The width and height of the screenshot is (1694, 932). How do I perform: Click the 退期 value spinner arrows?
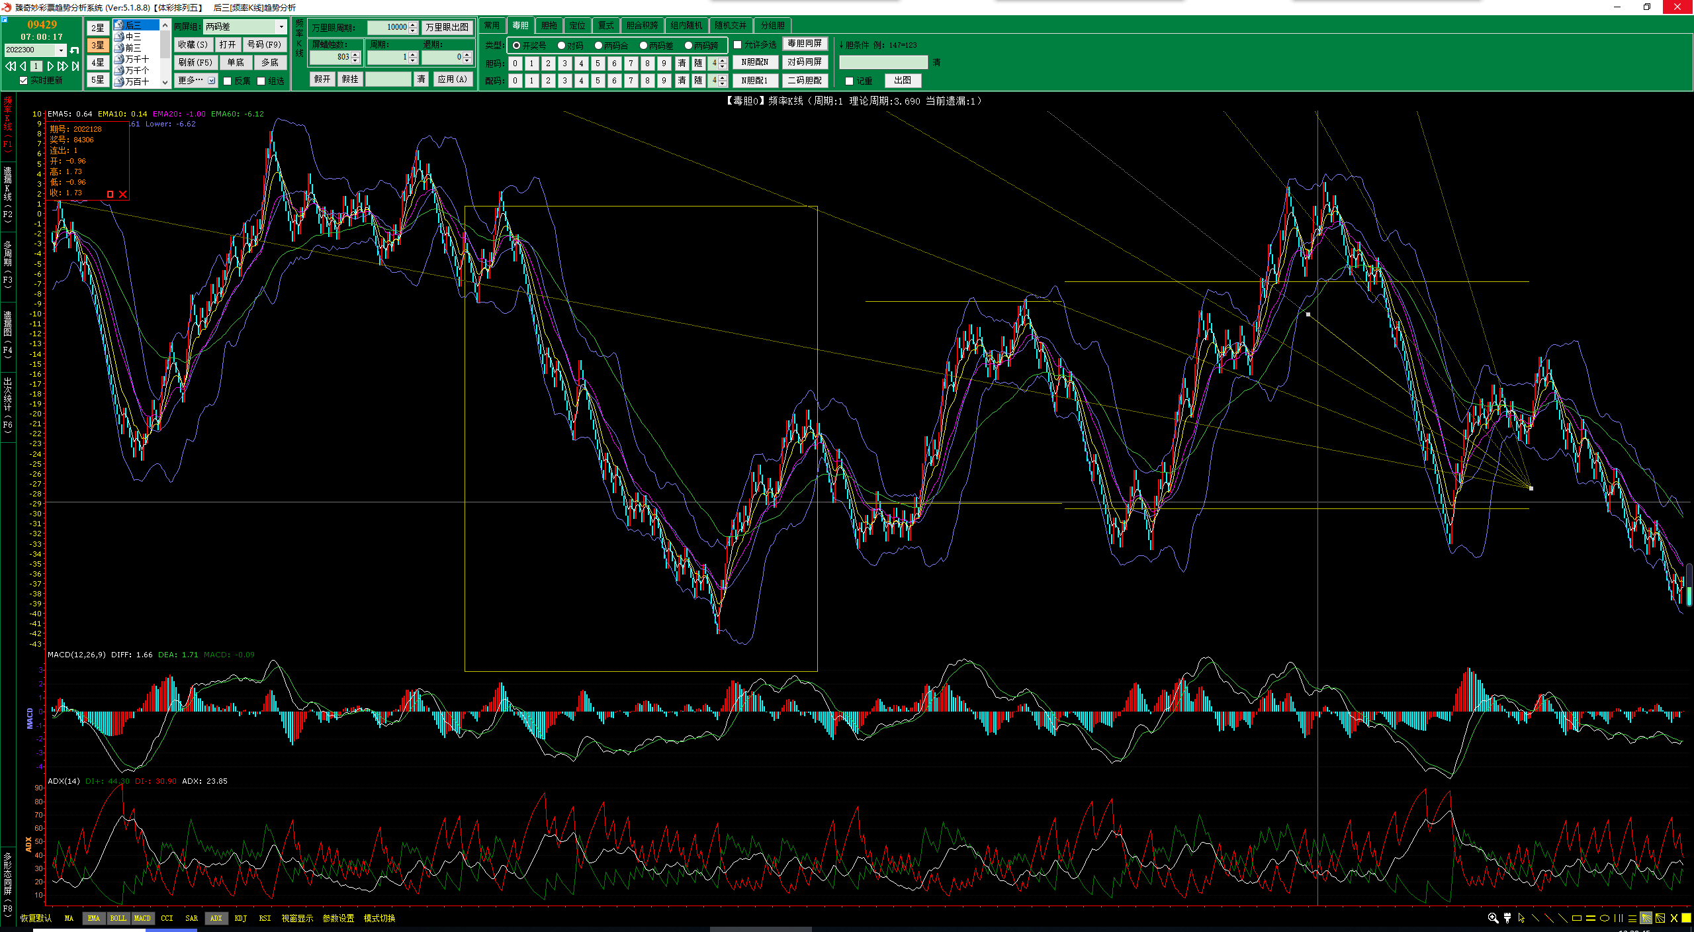[x=467, y=58]
